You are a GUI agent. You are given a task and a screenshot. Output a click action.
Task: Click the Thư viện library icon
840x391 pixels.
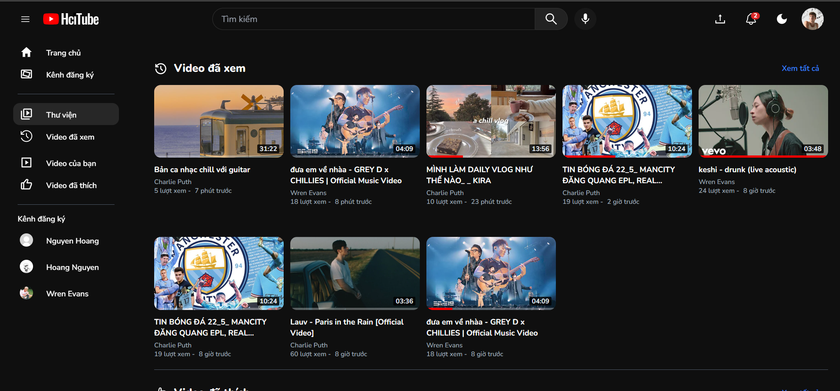click(26, 114)
